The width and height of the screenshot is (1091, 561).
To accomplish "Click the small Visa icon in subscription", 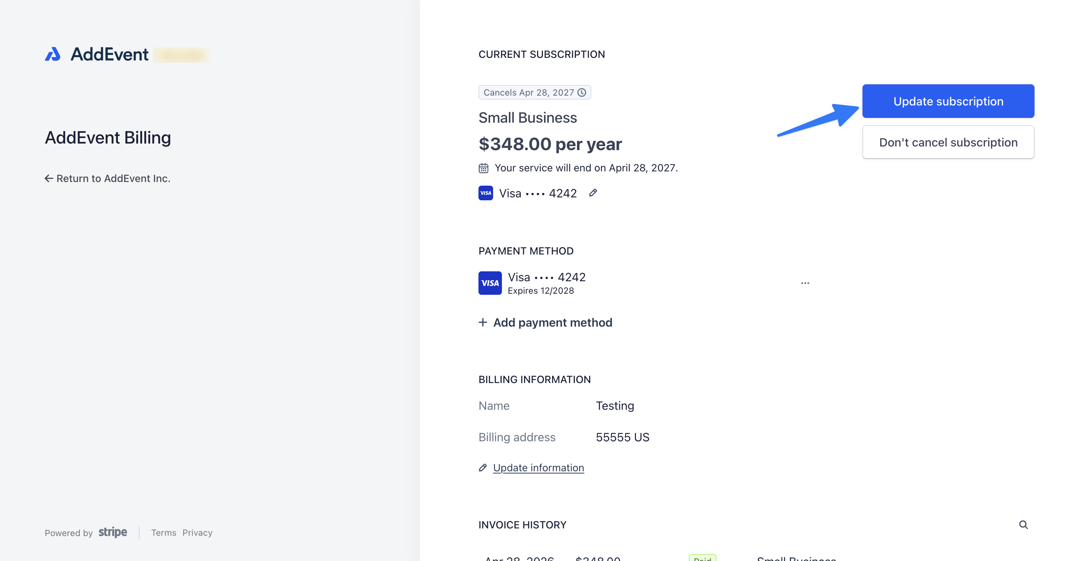I will [486, 193].
